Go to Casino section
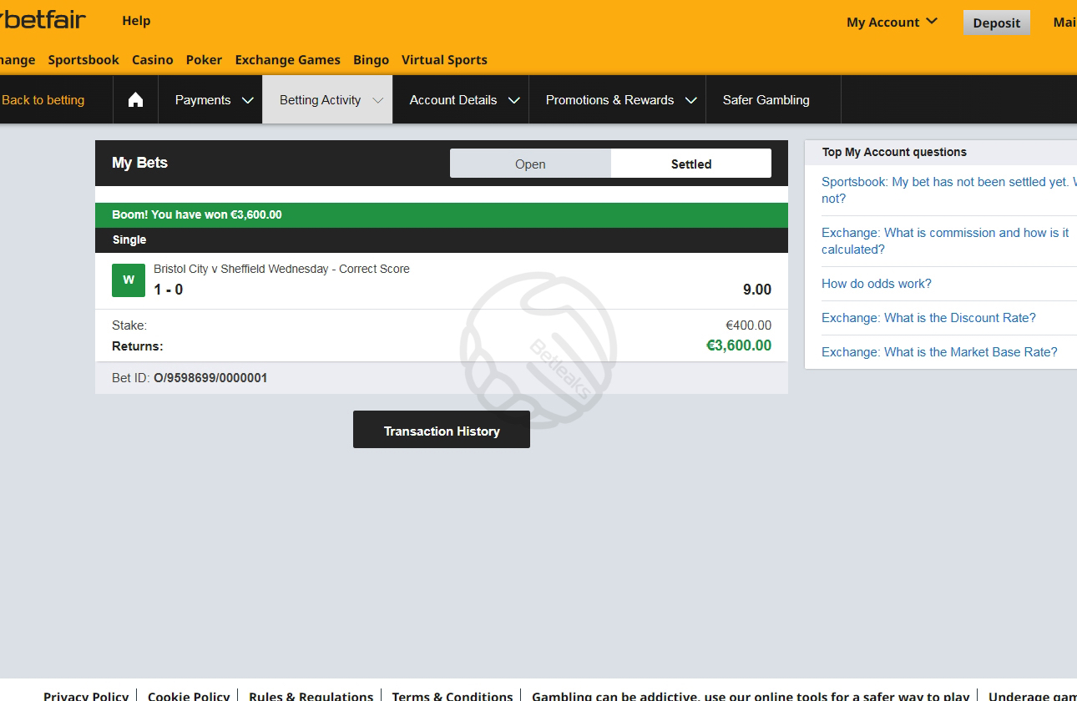1077x701 pixels. (153, 60)
